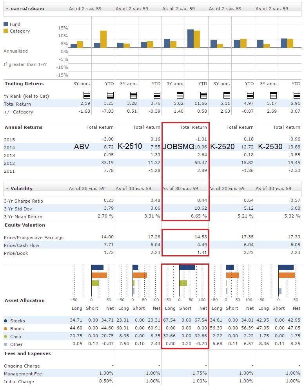The width and height of the screenshot is (305, 386).
Task: Collapse the Volatility section arrow
Action: 7,188
